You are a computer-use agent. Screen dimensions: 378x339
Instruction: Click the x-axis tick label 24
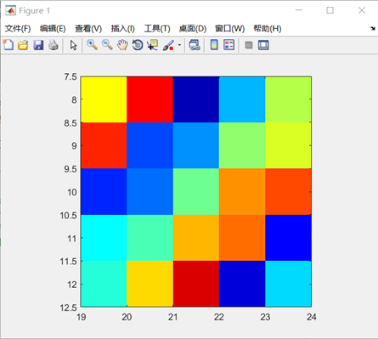click(x=312, y=317)
